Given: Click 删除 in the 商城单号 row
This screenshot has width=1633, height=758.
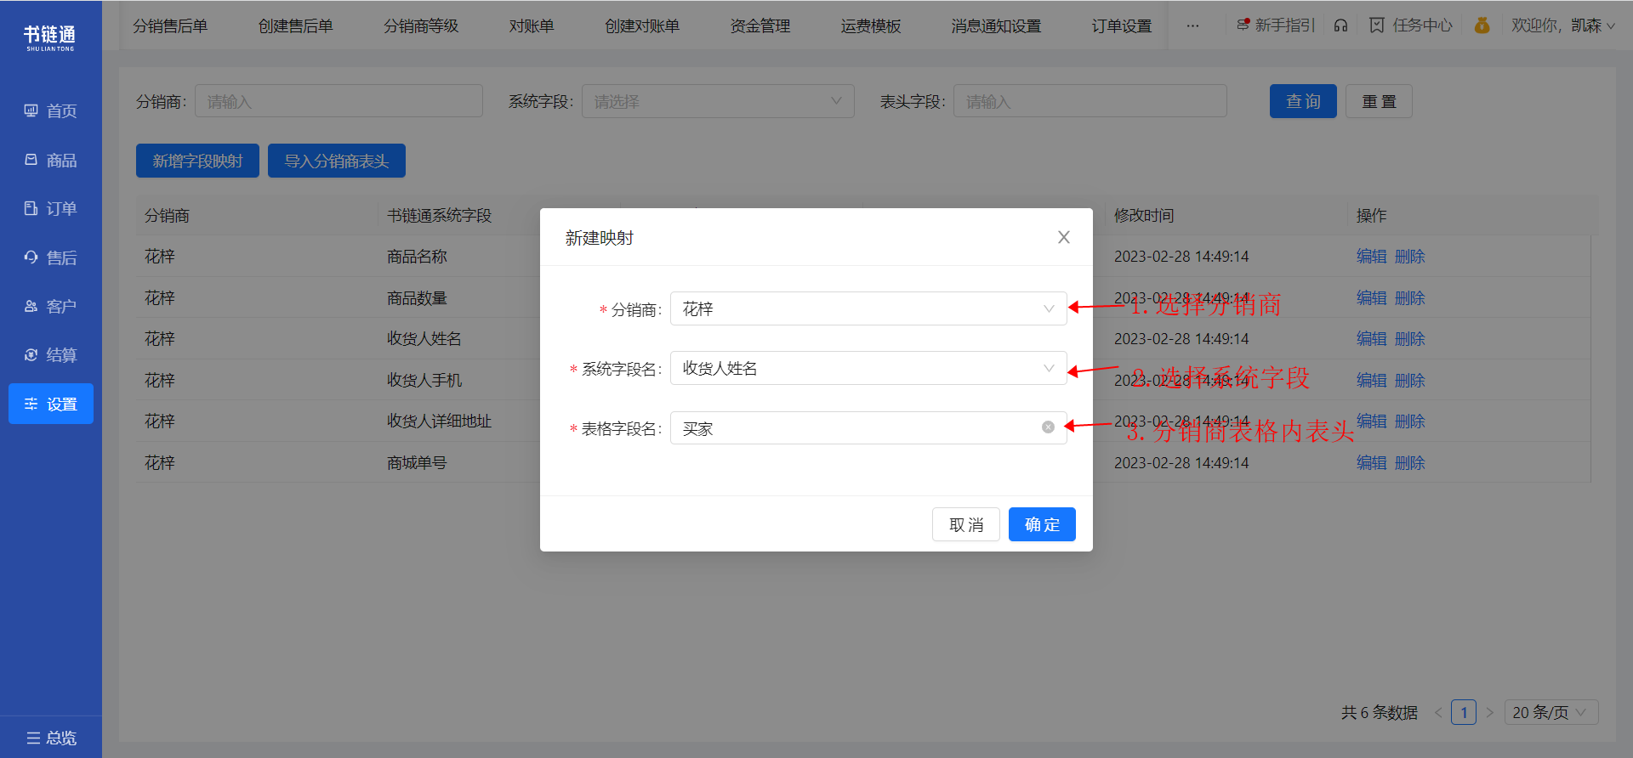Looking at the screenshot, I should [x=1409, y=462].
